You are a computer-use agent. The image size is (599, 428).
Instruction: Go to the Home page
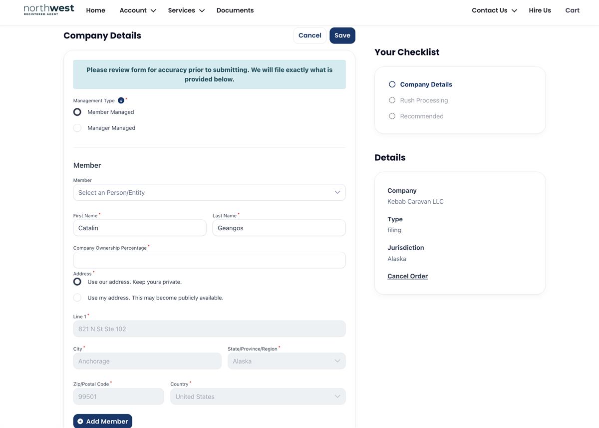tap(95, 10)
